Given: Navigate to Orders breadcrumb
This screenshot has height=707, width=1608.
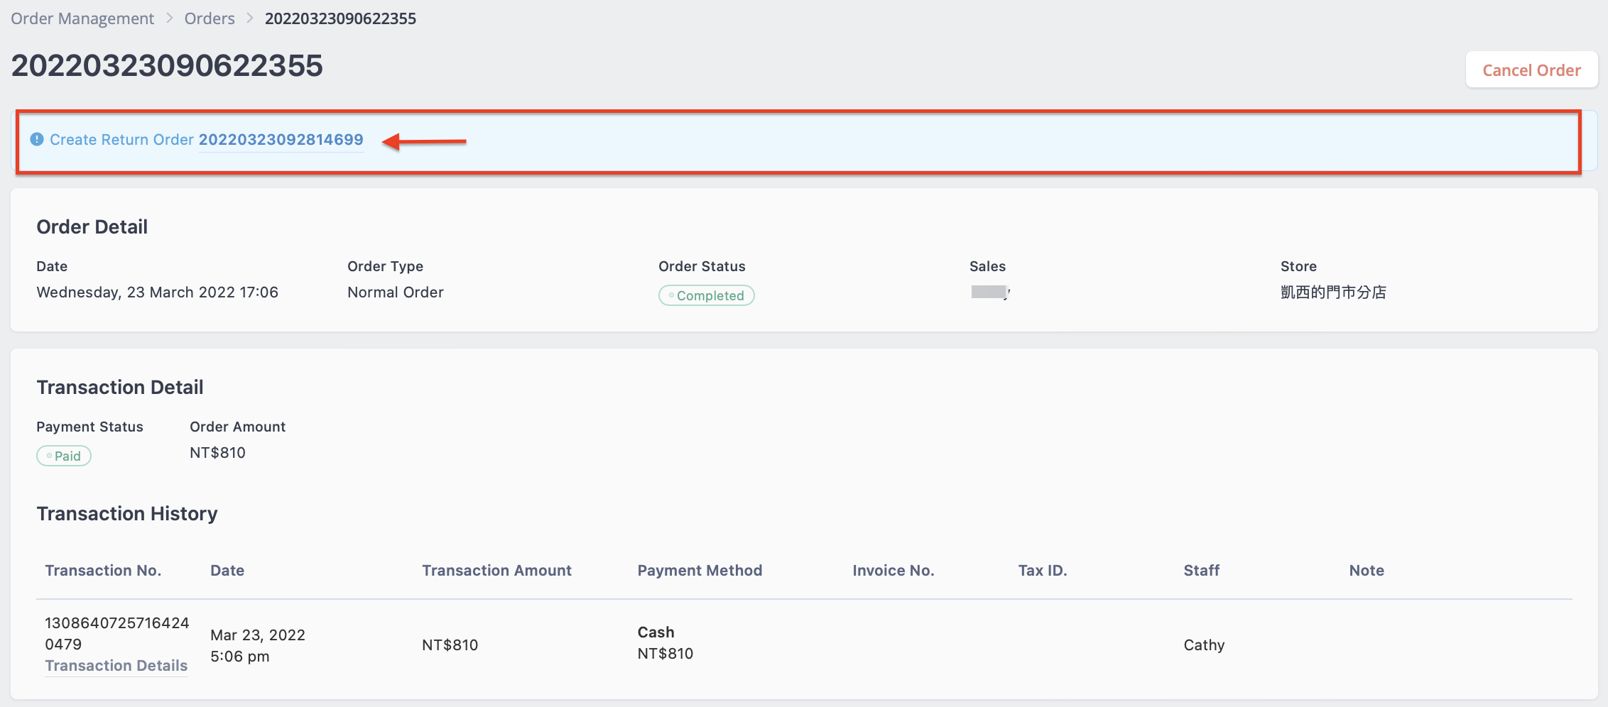Looking at the screenshot, I should (x=210, y=18).
